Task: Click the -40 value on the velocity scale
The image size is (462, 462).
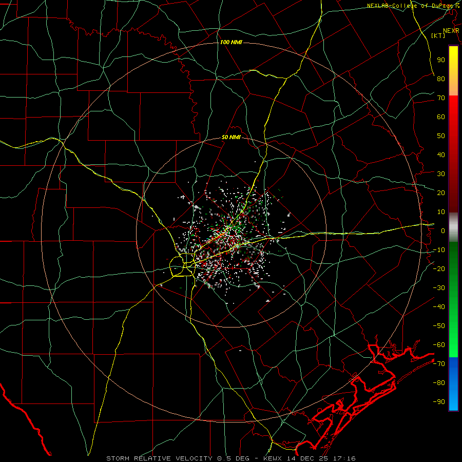Action: coord(439,307)
